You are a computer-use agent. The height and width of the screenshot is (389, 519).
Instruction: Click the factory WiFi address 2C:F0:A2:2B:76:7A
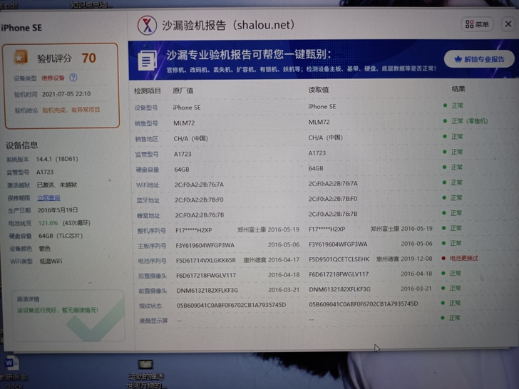(x=200, y=185)
